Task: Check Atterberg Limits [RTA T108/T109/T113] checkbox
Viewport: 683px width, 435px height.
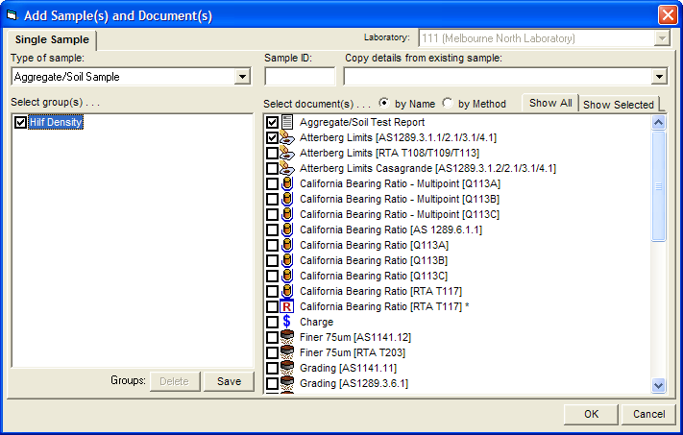Action: (272, 153)
